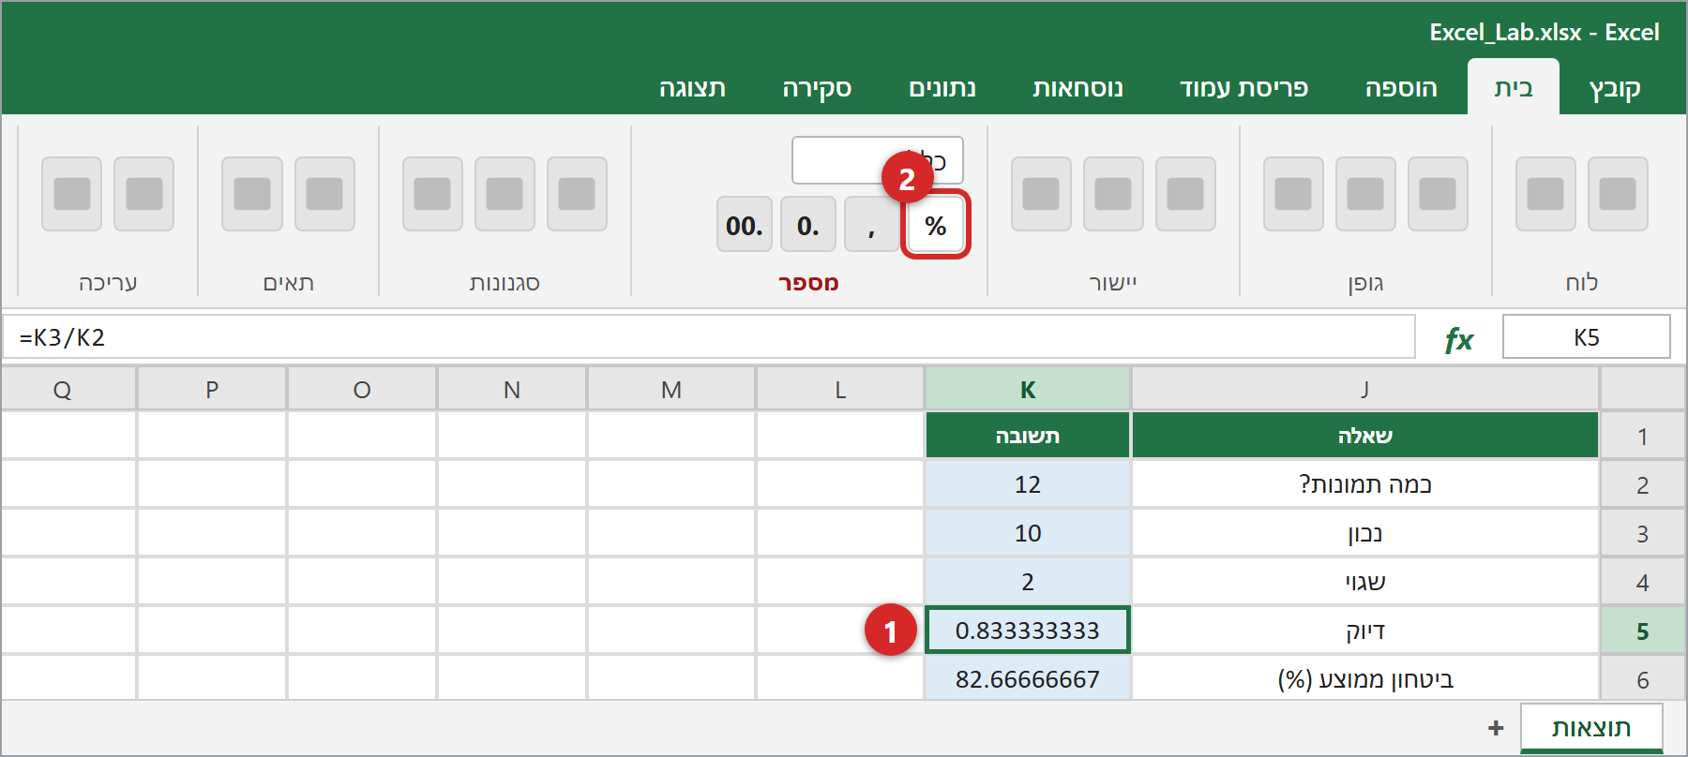Select the סקירה ribbon tab
The height and width of the screenshot is (757, 1688).
pos(817,88)
